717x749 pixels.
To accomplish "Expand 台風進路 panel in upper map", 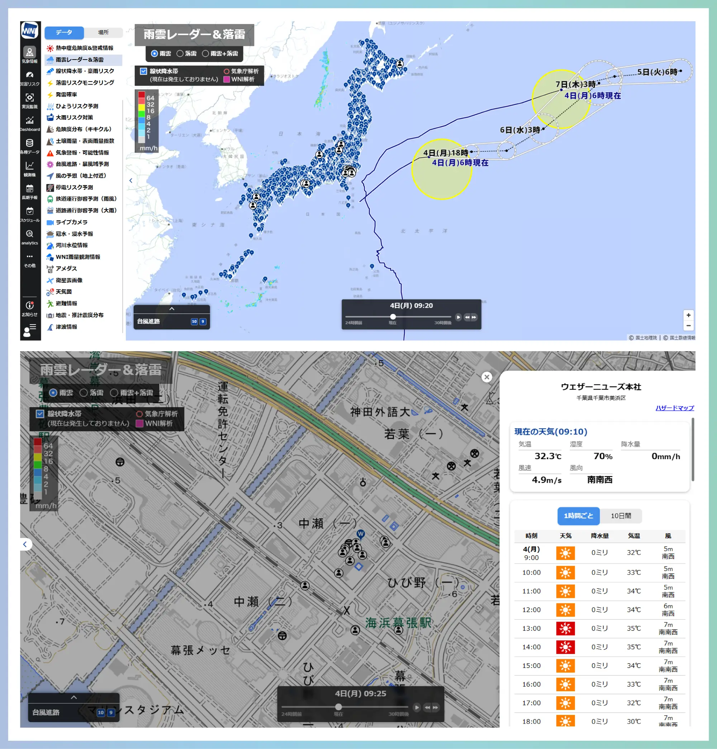I will (171, 308).
